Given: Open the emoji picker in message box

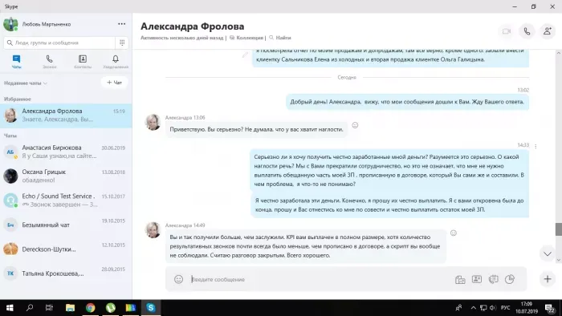Looking at the screenshot, I should [178, 279].
